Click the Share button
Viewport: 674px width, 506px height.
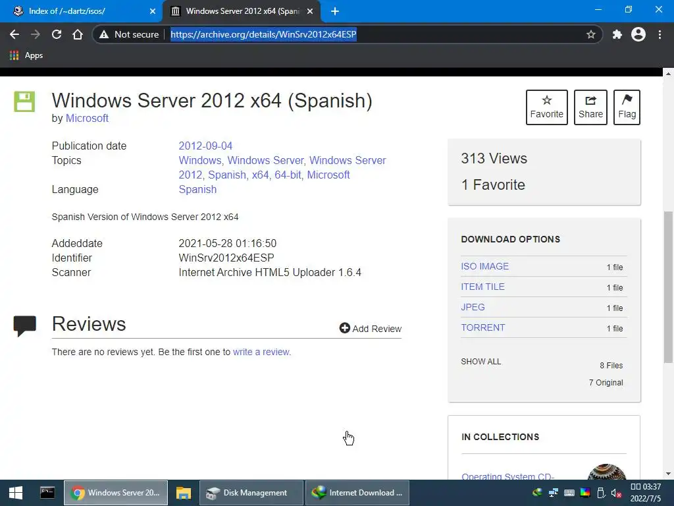[x=590, y=107]
